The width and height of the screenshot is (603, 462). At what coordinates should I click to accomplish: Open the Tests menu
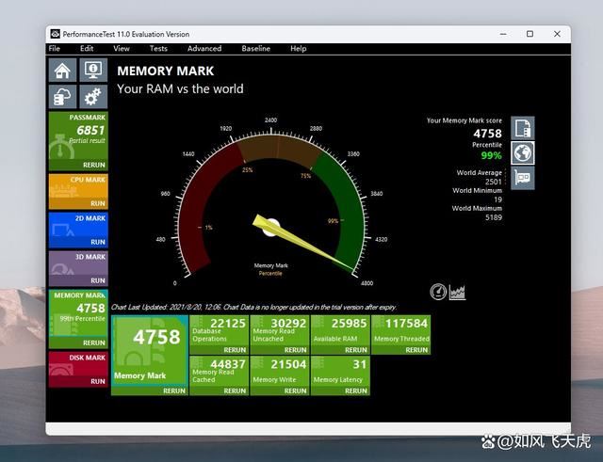158,48
